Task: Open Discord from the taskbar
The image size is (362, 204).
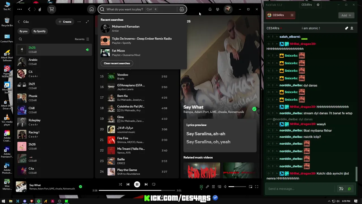Action: [25, 201]
